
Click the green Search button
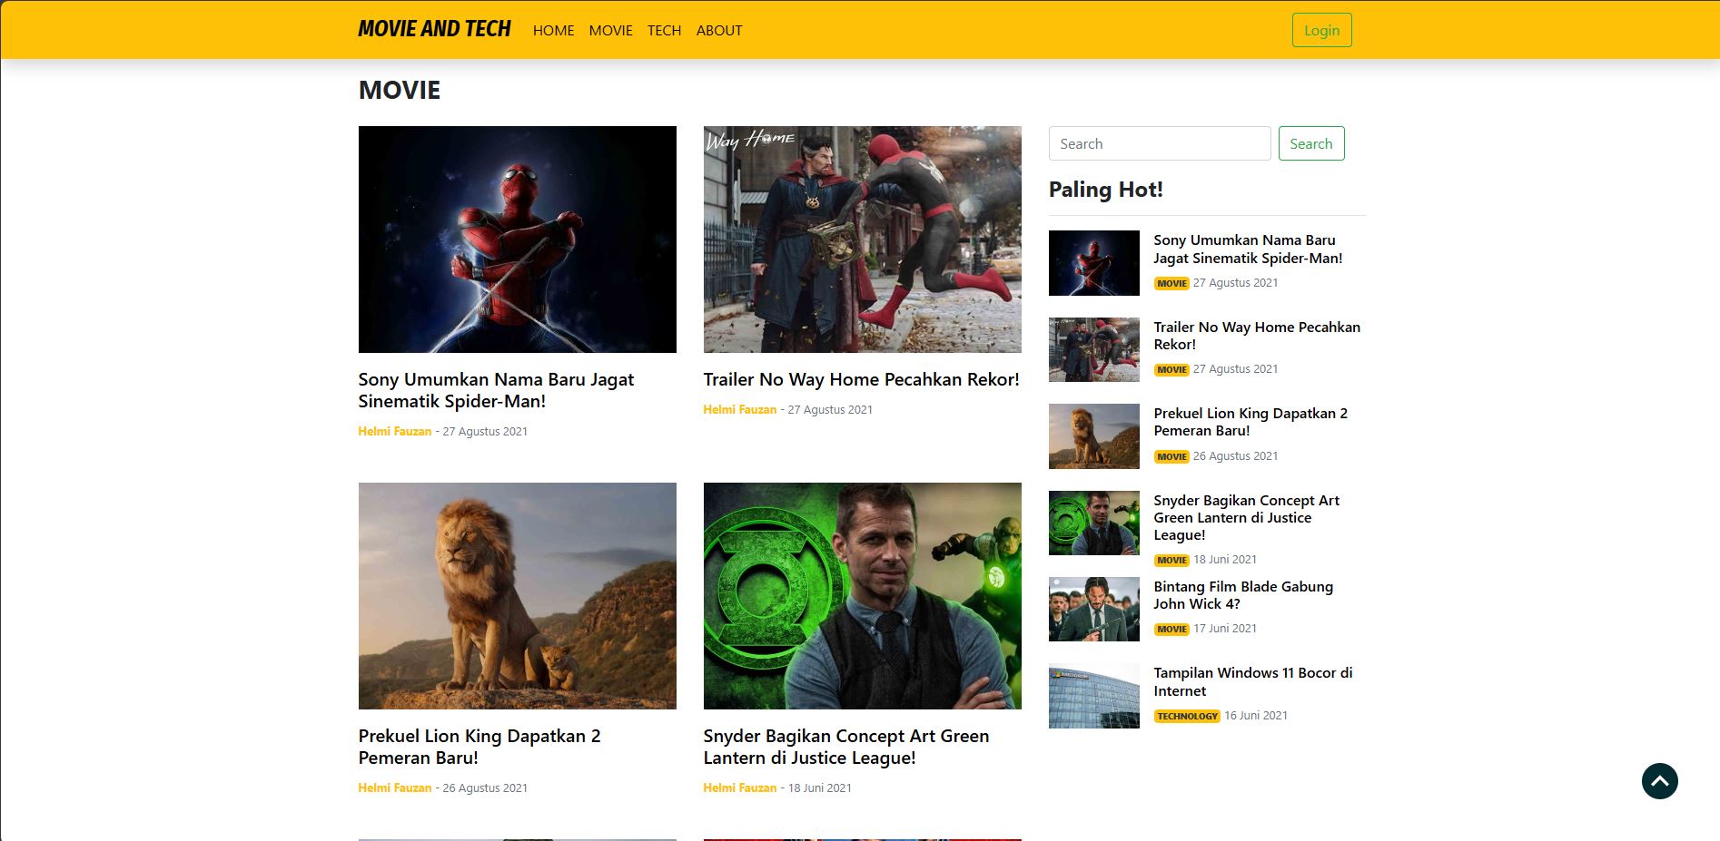tap(1311, 143)
